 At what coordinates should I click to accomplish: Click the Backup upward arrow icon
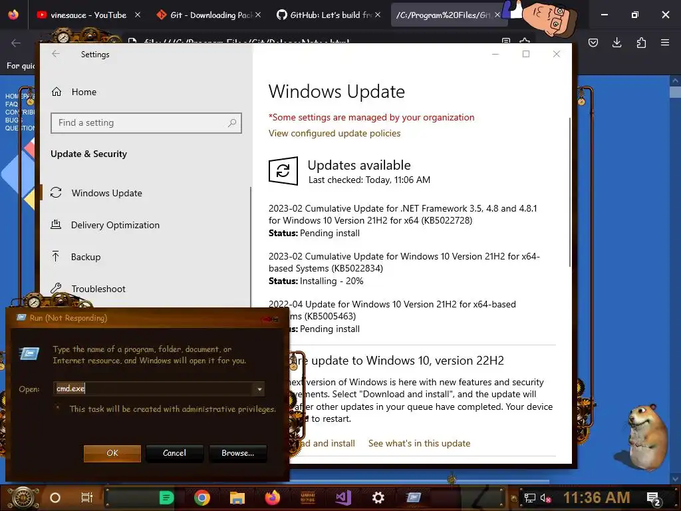[x=56, y=256]
